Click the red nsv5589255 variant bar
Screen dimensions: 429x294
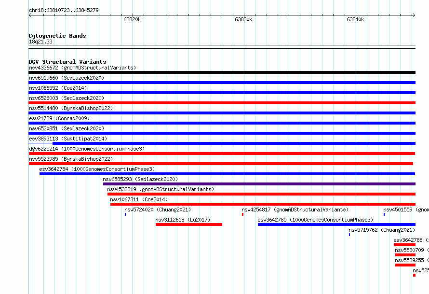coord(405,265)
